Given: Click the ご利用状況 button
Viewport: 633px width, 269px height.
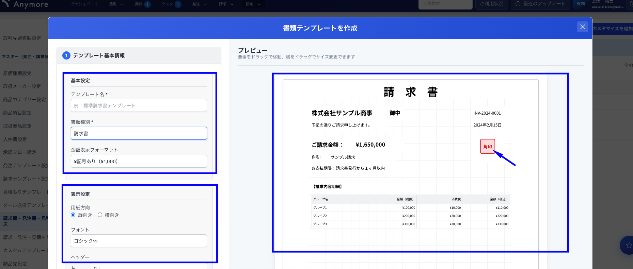Looking at the screenshot, I should [492, 4].
